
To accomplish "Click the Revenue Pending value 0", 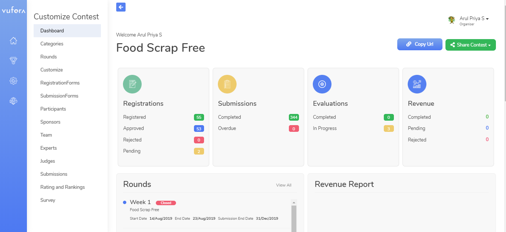I will pyautogui.click(x=487, y=128).
